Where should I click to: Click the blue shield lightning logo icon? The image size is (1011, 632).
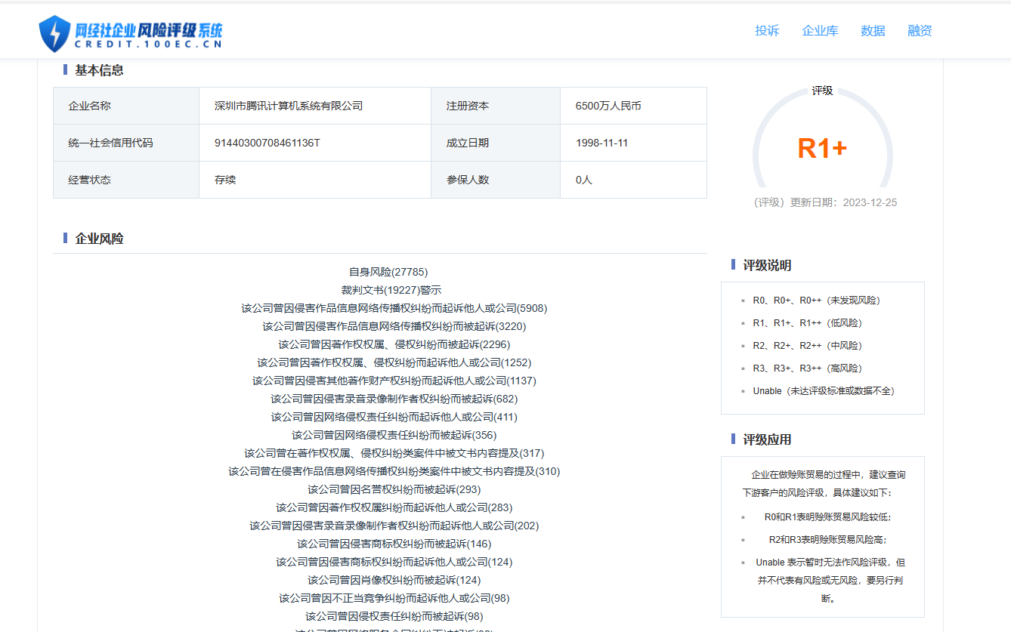[54, 33]
